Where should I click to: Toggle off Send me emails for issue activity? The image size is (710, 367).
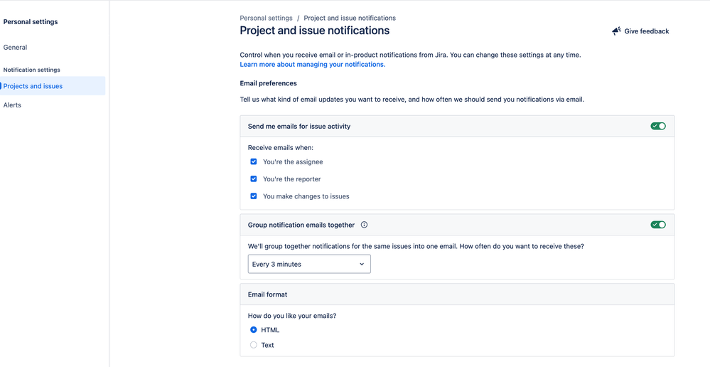click(x=658, y=126)
